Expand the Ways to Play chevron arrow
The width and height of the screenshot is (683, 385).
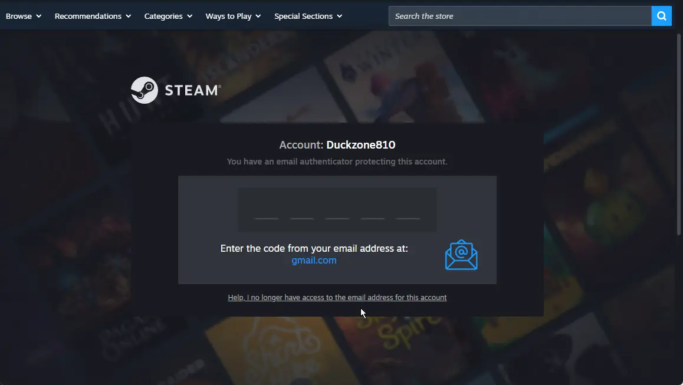tap(258, 16)
